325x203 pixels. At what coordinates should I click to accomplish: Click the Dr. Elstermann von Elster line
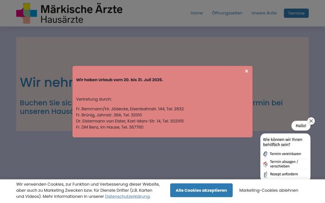(130, 121)
